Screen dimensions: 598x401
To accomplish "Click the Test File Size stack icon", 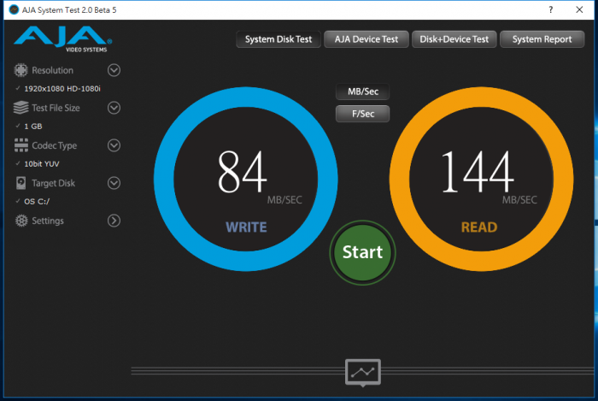I will coord(21,108).
